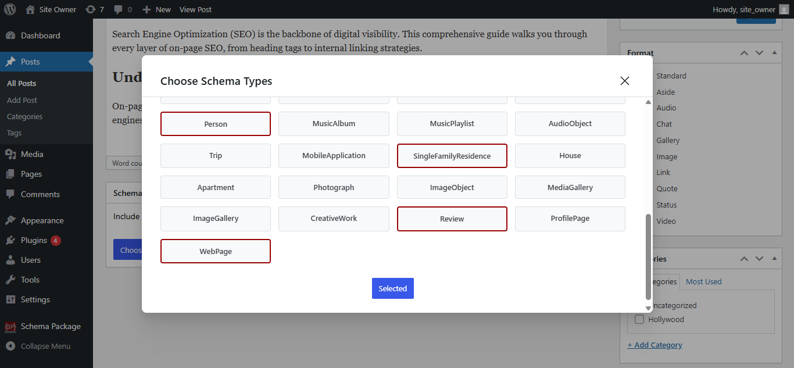The height and width of the screenshot is (368, 794).
Task: Click the comments bubble icon in admin bar
Action: [x=119, y=9]
